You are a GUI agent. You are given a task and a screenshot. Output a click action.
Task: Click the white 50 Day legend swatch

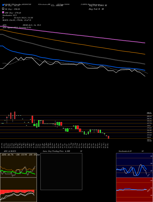click(x=3, y=9)
